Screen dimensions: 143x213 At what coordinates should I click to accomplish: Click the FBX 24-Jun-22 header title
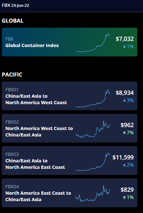[x=15, y=5]
